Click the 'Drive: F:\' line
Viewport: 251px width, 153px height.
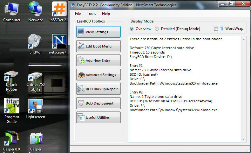tap(137, 105)
